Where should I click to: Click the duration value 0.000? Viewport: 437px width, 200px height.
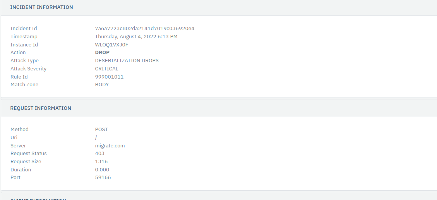102,170
